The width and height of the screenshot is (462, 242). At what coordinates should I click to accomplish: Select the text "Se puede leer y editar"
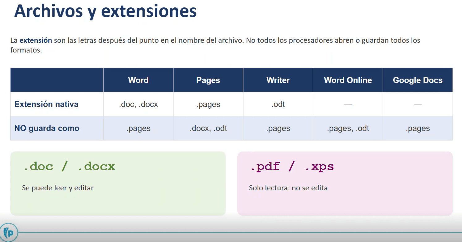point(58,188)
